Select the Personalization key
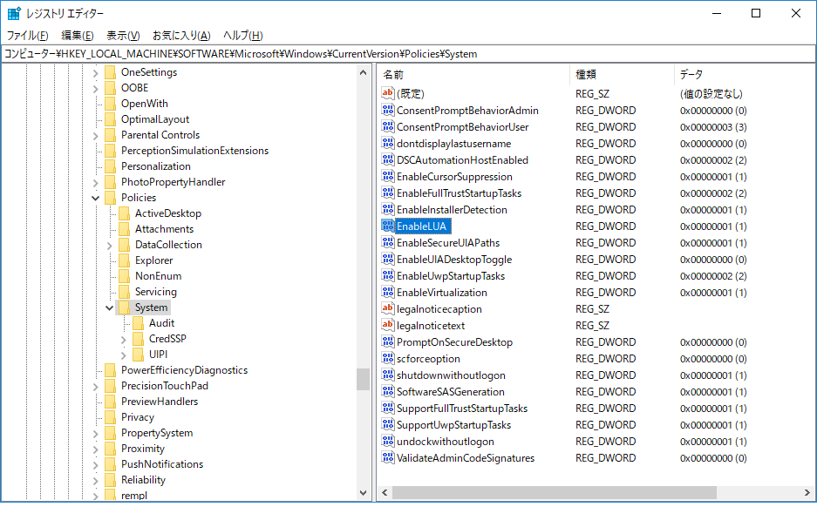817x527 pixels. [x=156, y=166]
